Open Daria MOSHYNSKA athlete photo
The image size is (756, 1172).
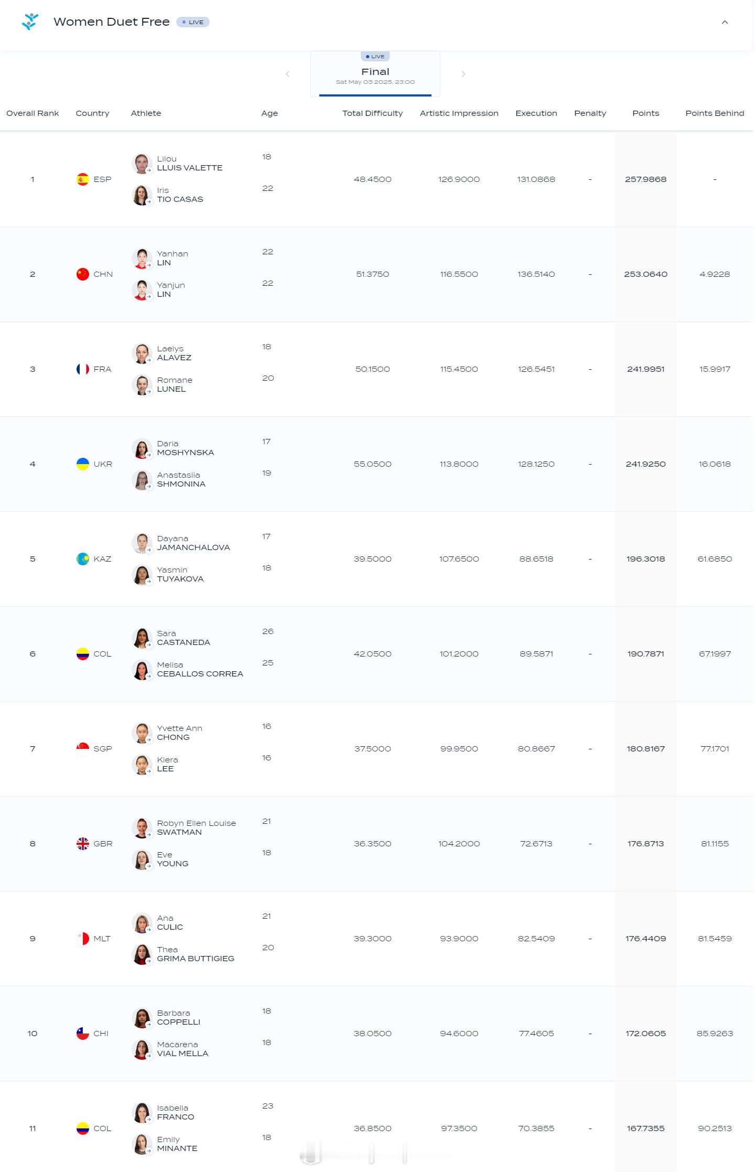point(142,448)
